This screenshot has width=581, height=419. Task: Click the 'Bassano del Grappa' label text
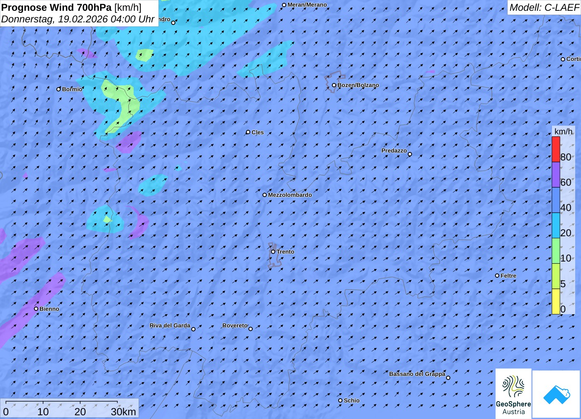pos(417,374)
